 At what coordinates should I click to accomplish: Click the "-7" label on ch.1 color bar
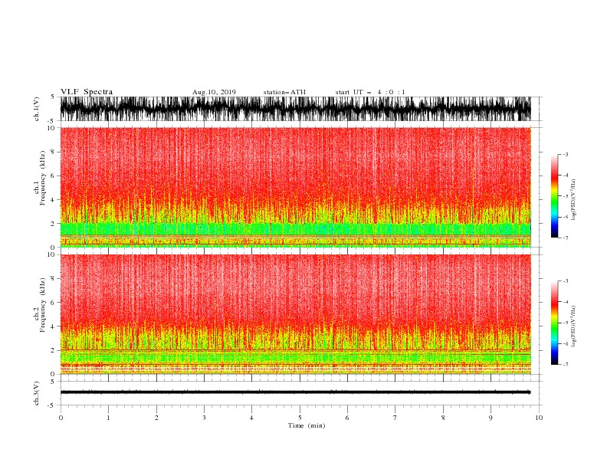point(565,238)
